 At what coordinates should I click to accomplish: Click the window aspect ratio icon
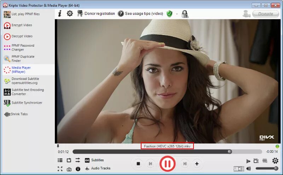click(256, 161)
